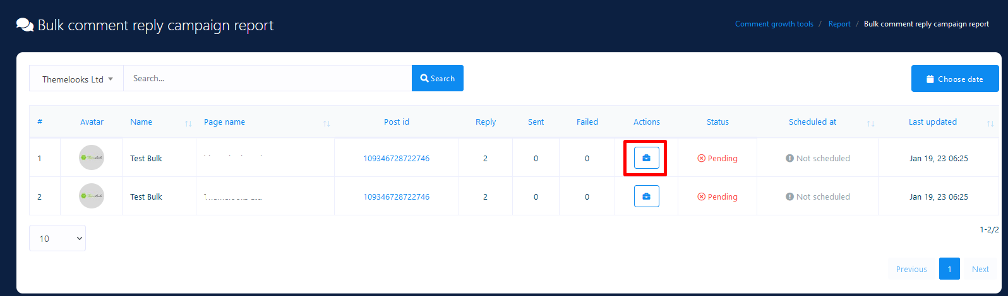Viewport: 1008px width, 296px height.
Task: Click the briefcase action icon in row 1
Action: point(646,158)
